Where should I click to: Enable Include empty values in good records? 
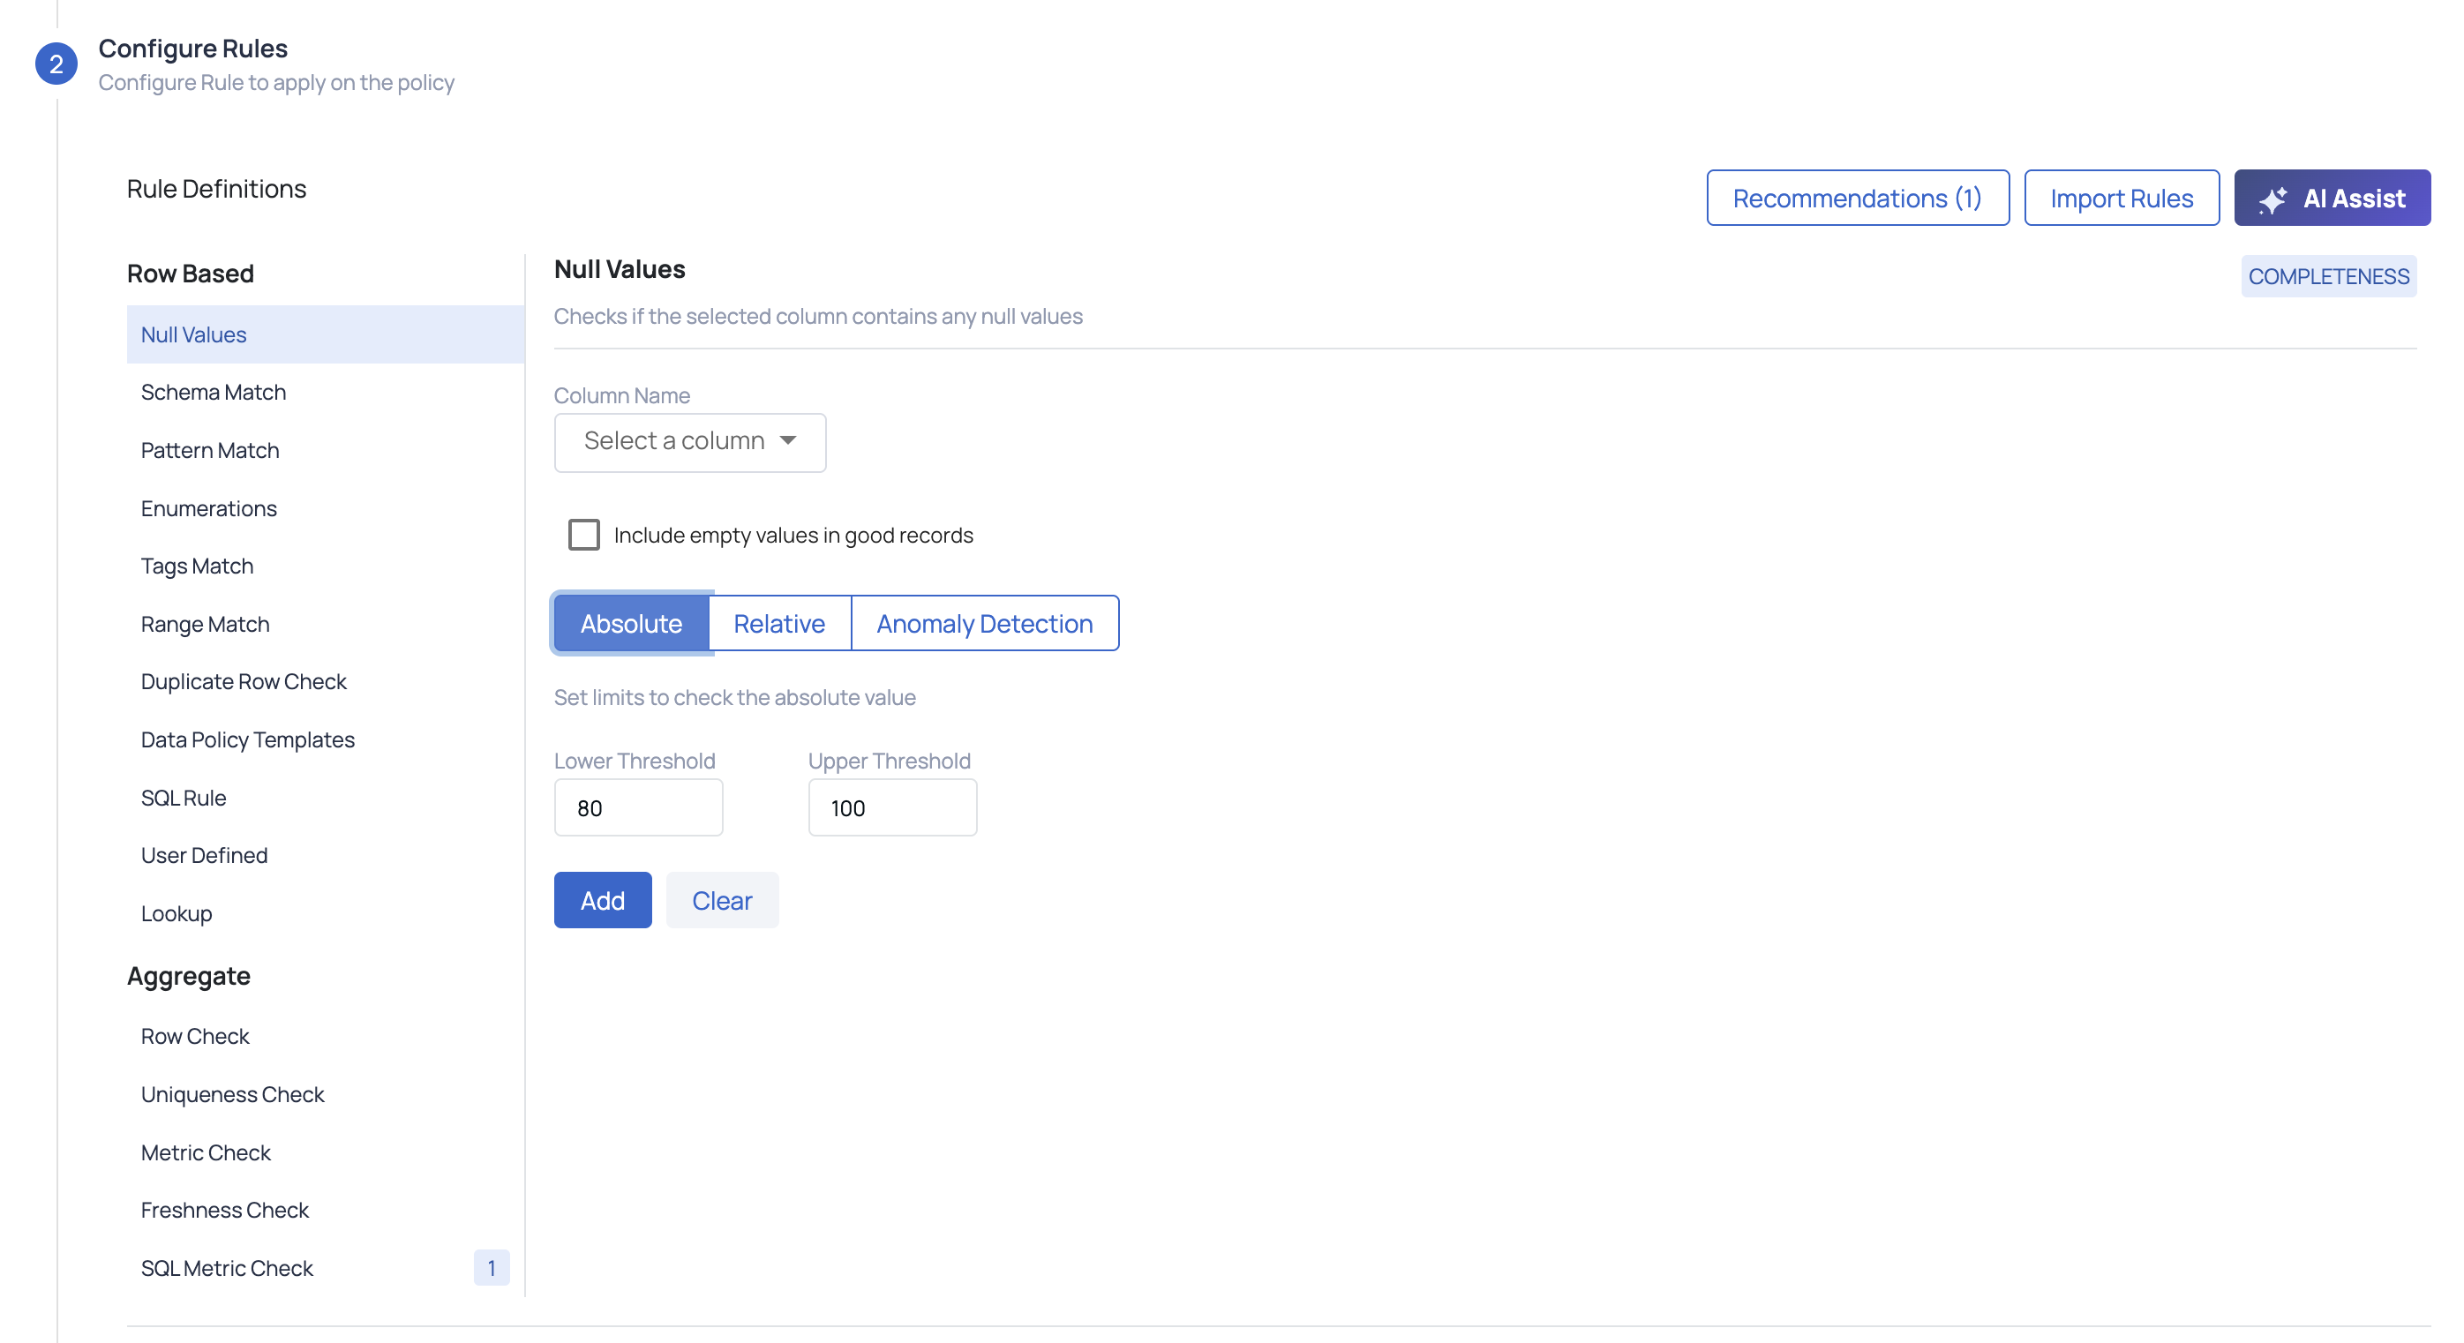tap(583, 535)
